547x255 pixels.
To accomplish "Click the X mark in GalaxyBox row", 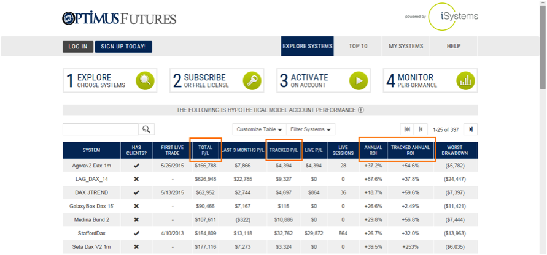I will tap(136, 206).
